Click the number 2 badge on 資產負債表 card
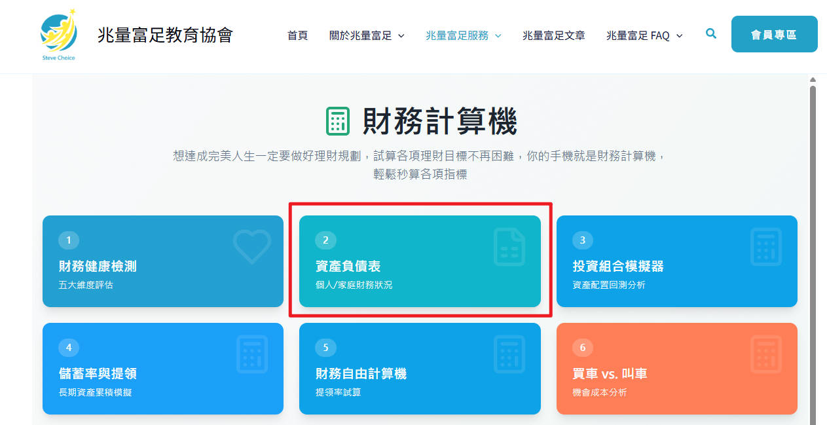Image resolution: width=827 pixels, height=425 pixels. pos(325,240)
